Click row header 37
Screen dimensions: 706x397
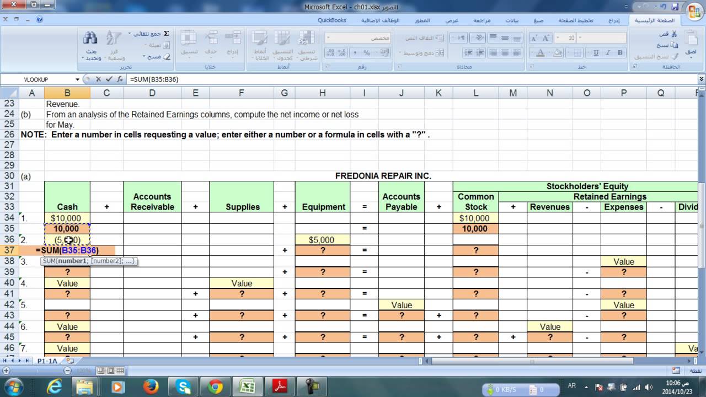8,250
